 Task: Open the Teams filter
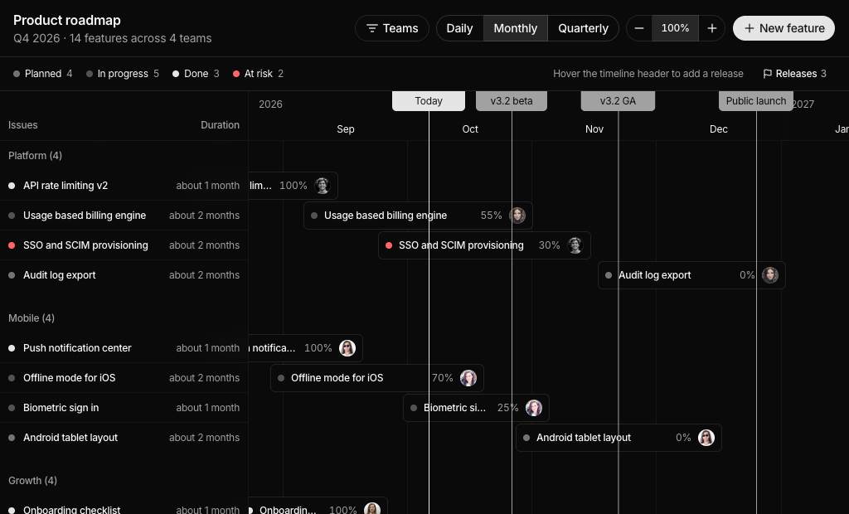pos(392,28)
